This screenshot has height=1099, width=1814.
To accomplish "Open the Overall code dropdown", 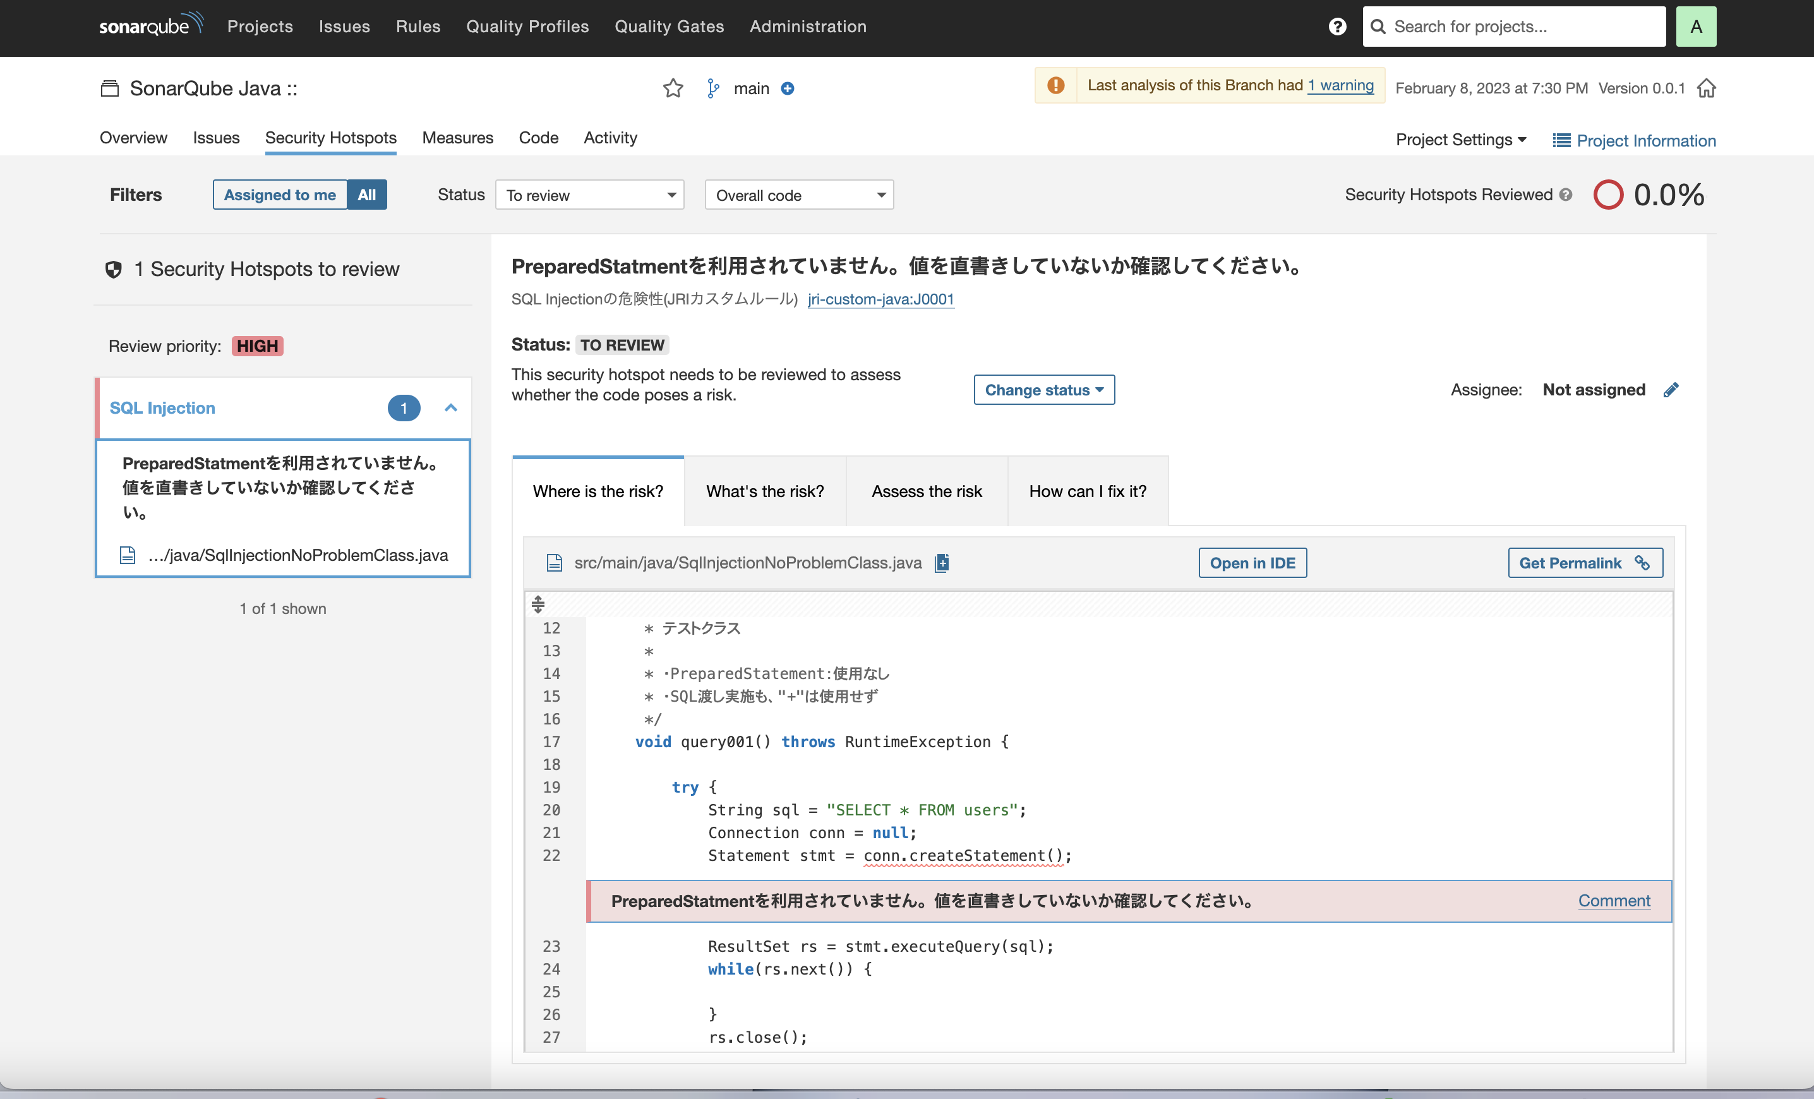I will [x=799, y=195].
